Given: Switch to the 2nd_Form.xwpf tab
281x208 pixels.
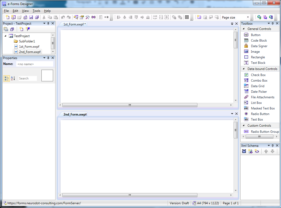Looking at the screenshot, I should click(75, 114).
